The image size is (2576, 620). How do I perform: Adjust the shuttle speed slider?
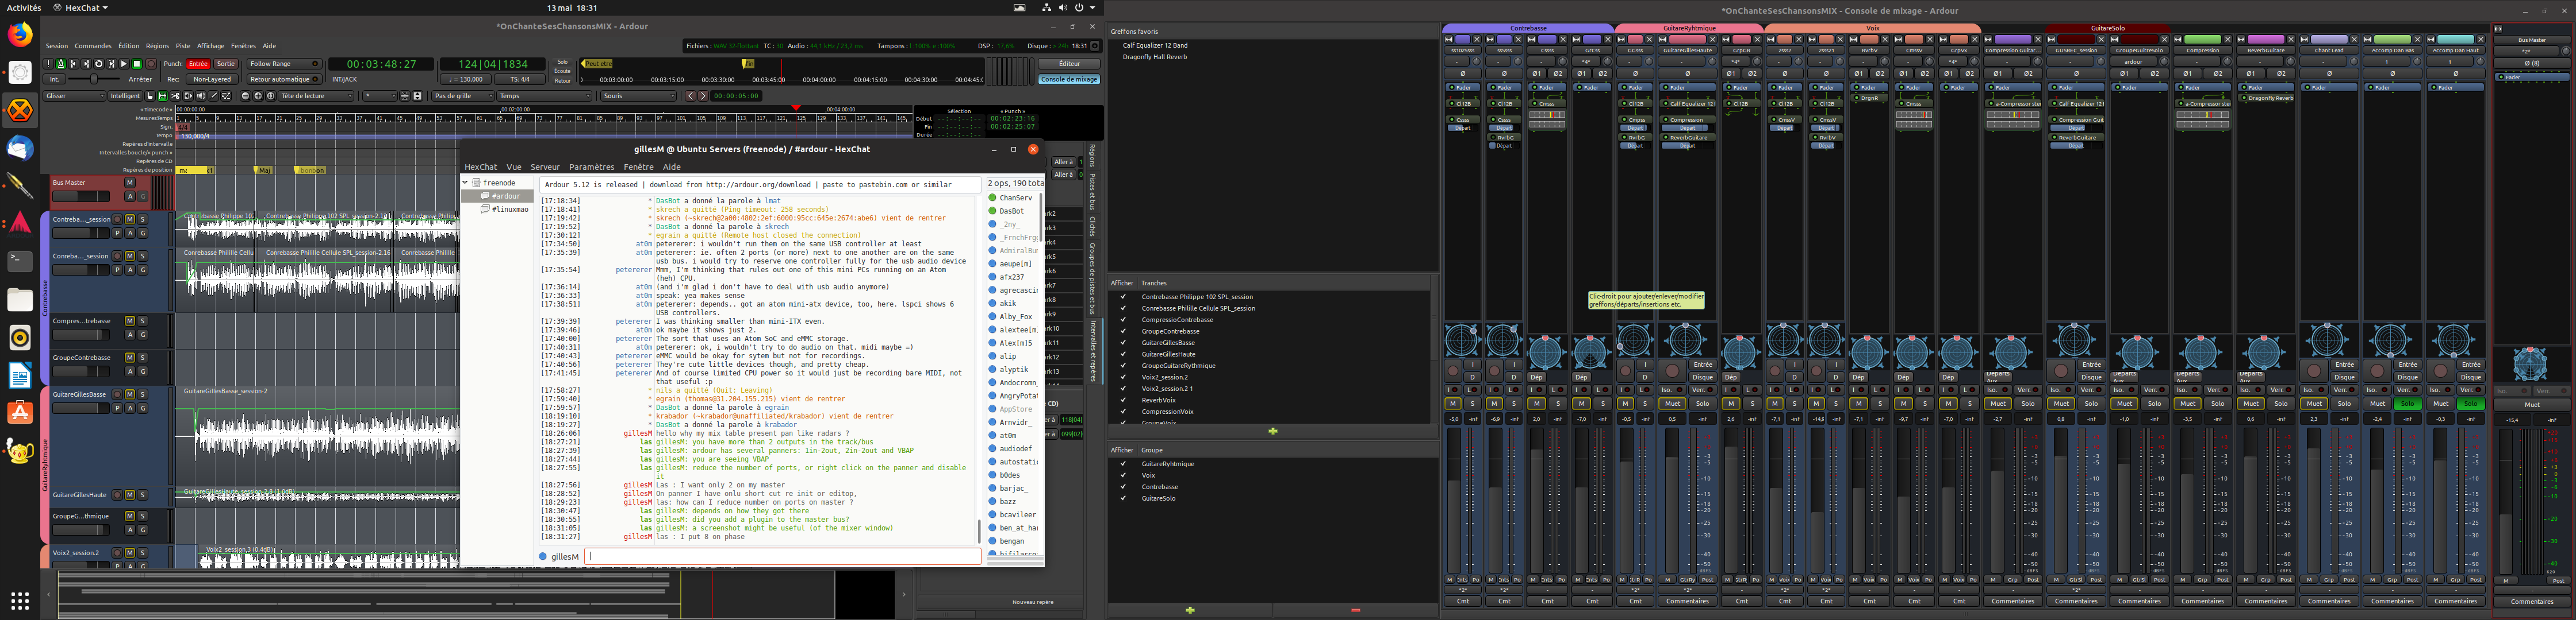coord(94,79)
